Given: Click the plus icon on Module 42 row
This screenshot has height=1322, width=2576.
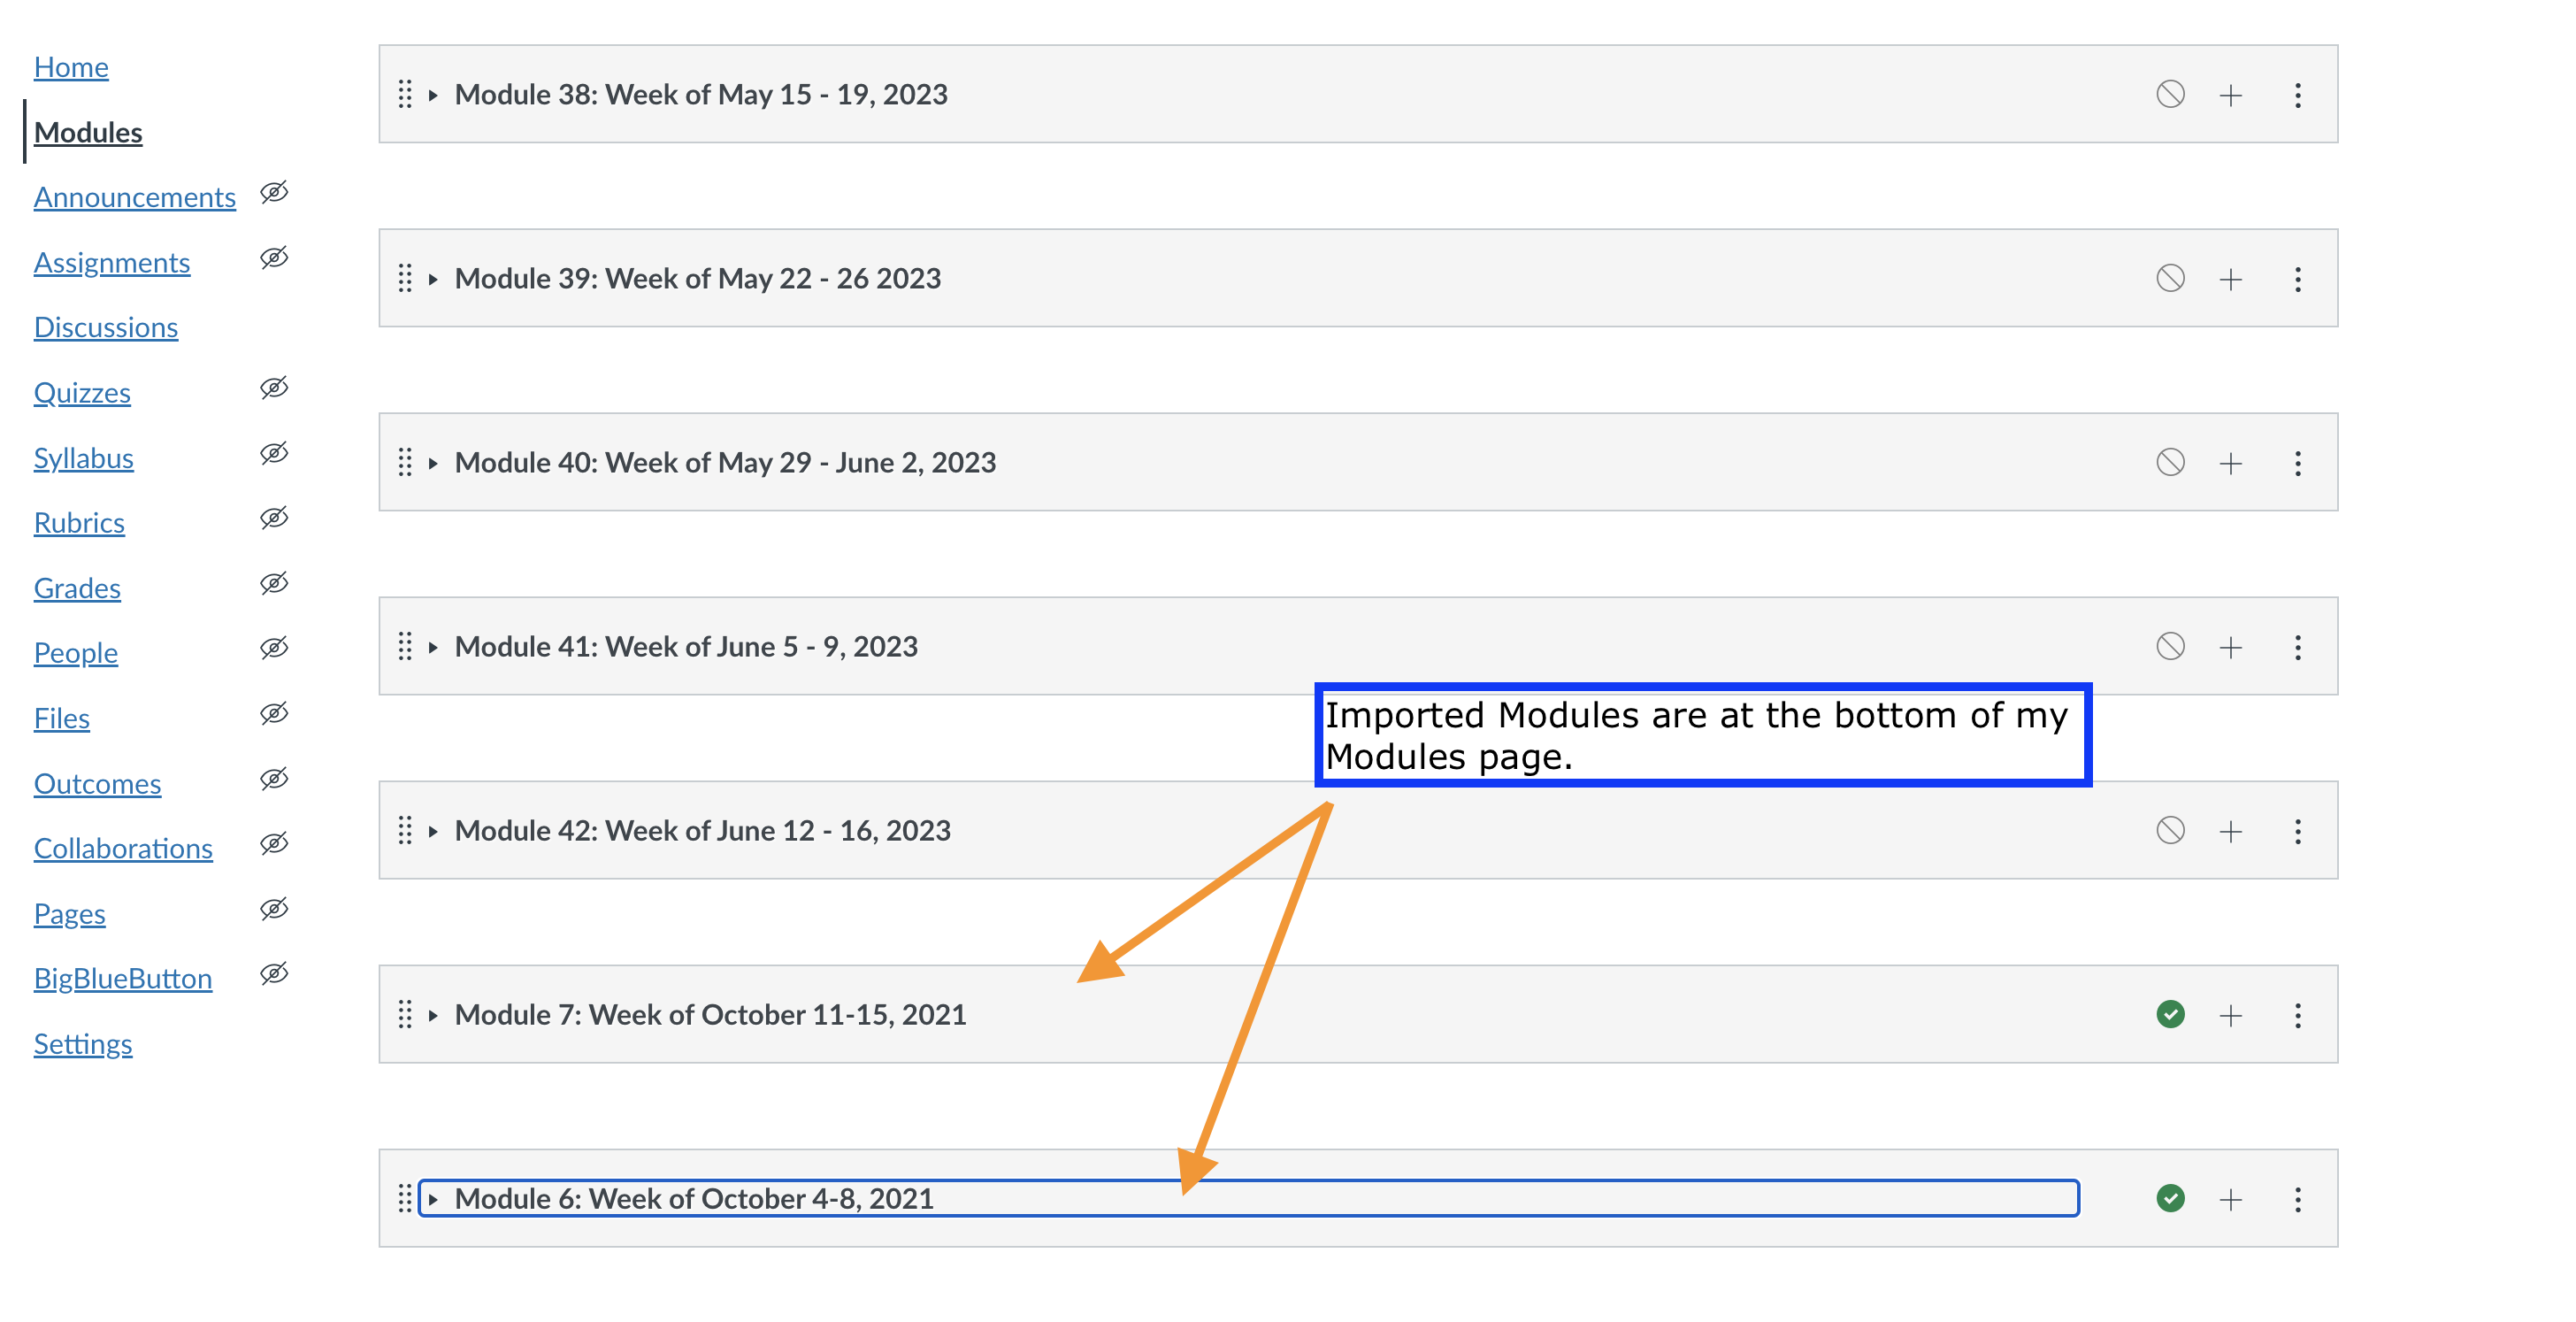Looking at the screenshot, I should 2230,831.
